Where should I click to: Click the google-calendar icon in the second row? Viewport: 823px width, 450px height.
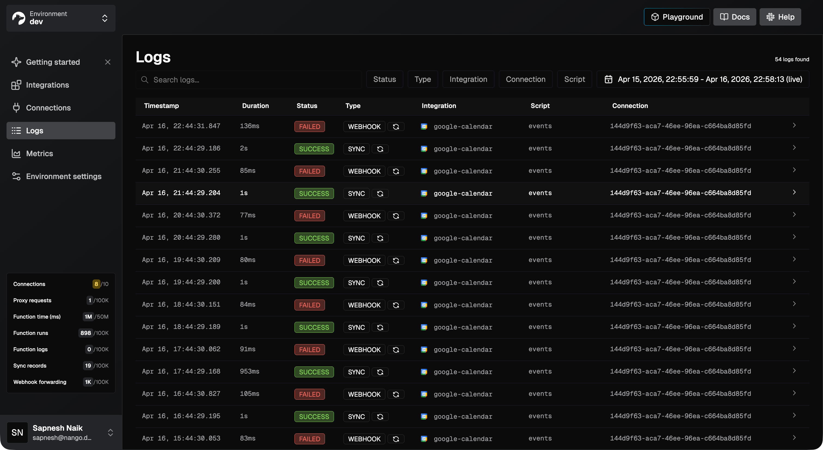(424, 149)
